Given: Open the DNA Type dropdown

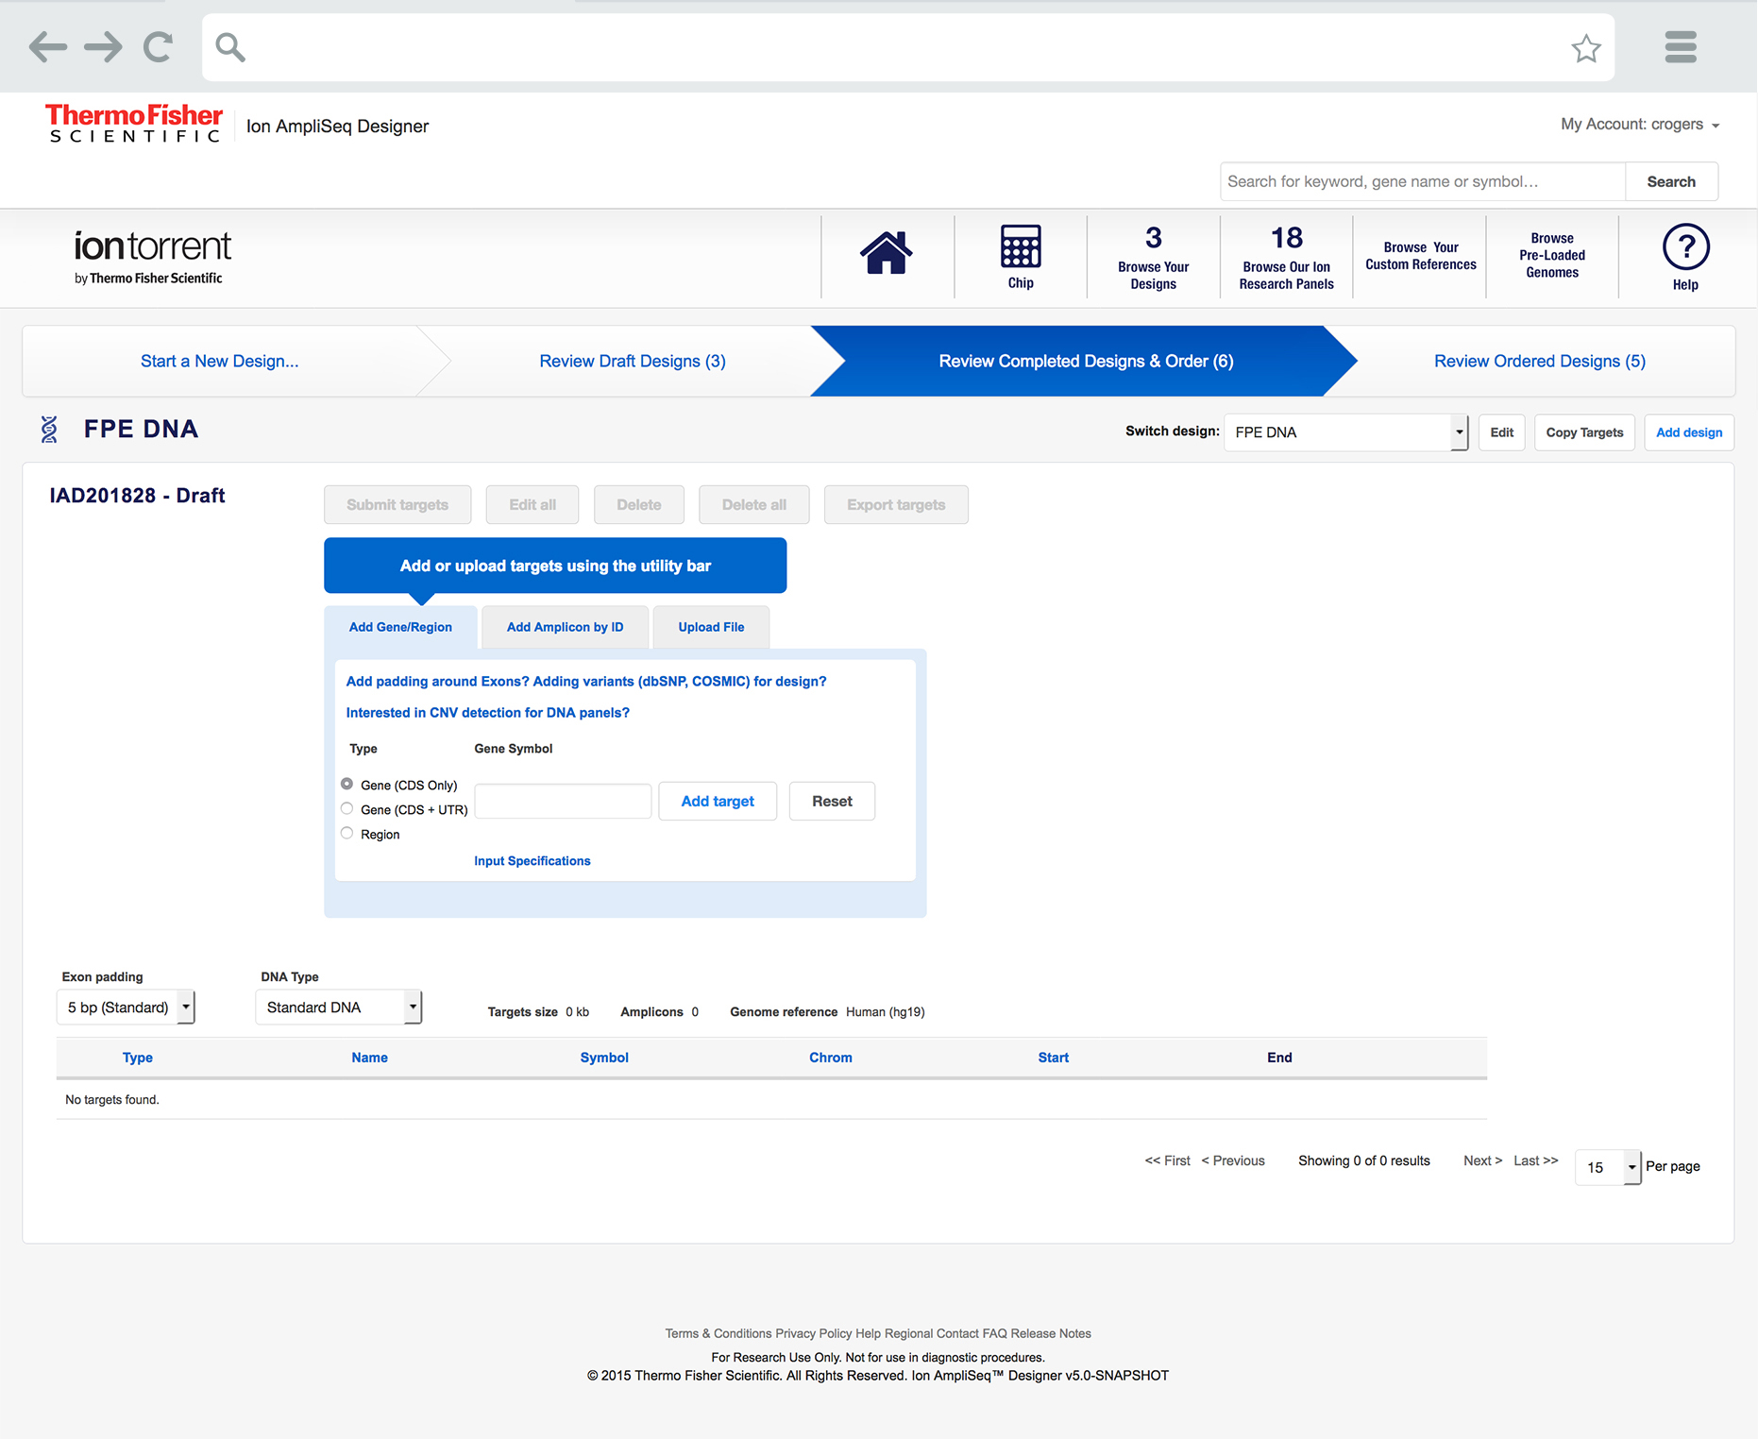Looking at the screenshot, I should (338, 1007).
